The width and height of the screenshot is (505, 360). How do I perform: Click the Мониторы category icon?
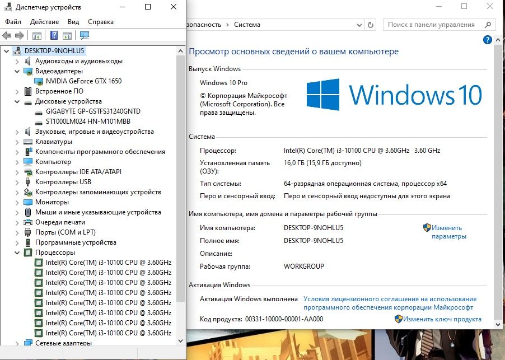[x=28, y=202]
